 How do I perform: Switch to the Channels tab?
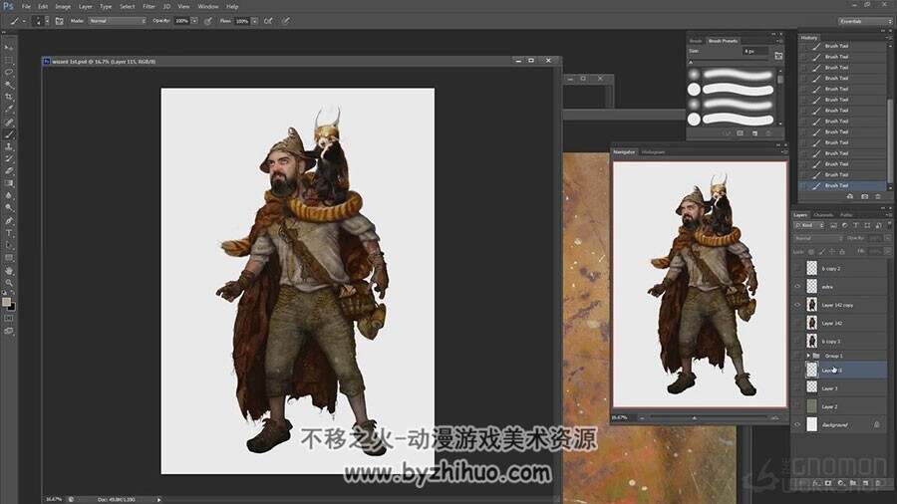click(x=824, y=215)
